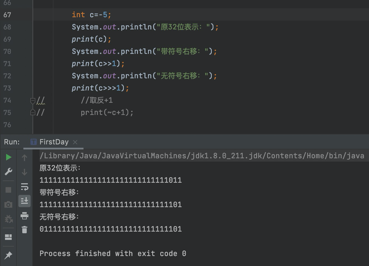Click the 'print(c);' statement on line 69
Image resolution: width=369 pixels, height=266 pixels.
pyautogui.click(x=91, y=39)
